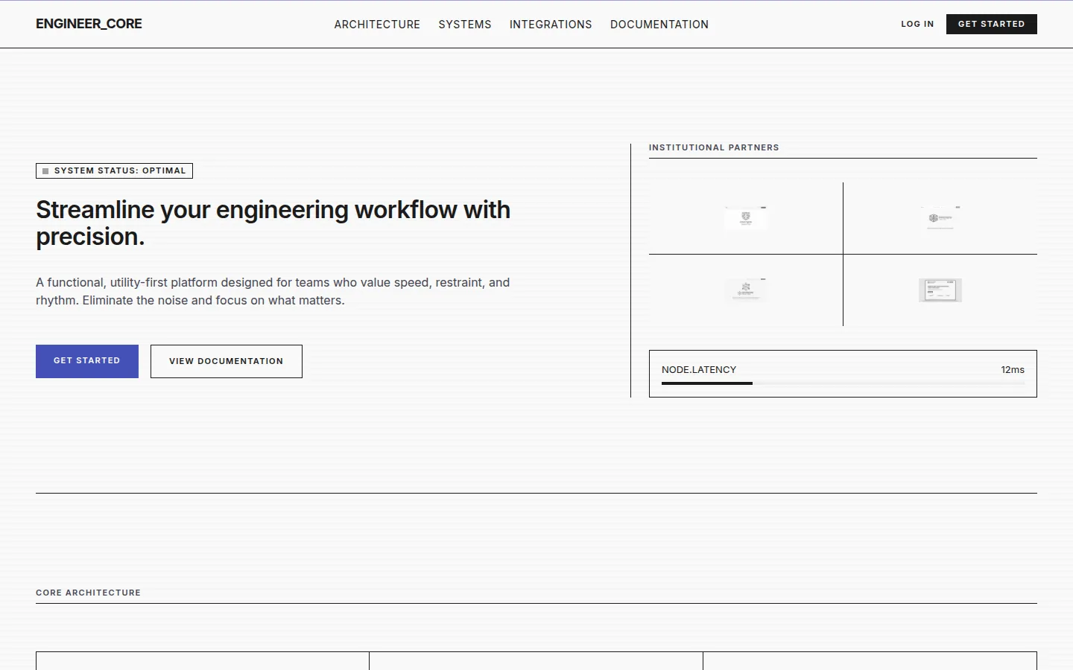This screenshot has width=1073, height=670.
Task: Click the black Get Started header button
Action: pyautogui.click(x=992, y=24)
